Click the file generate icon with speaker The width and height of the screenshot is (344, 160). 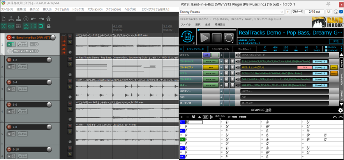click(x=189, y=38)
